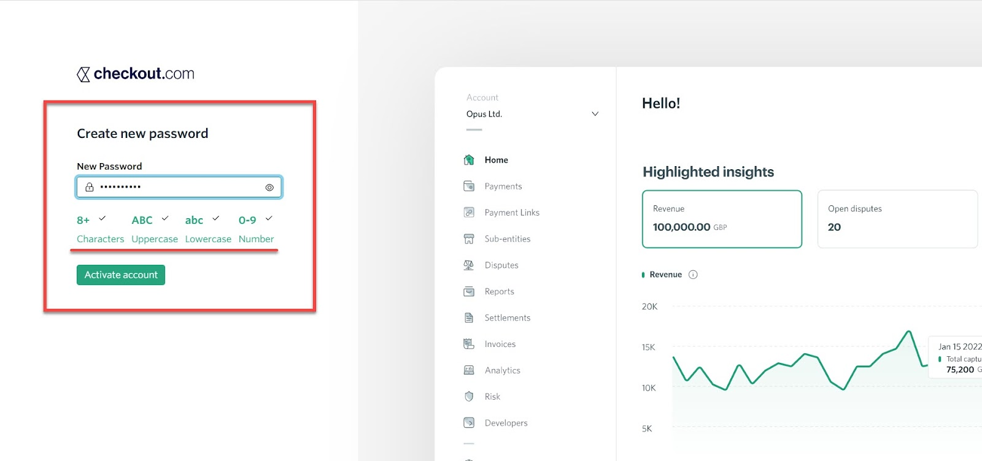Open the Home menu item
This screenshot has width=982, height=461.
[x=496, y=160]
